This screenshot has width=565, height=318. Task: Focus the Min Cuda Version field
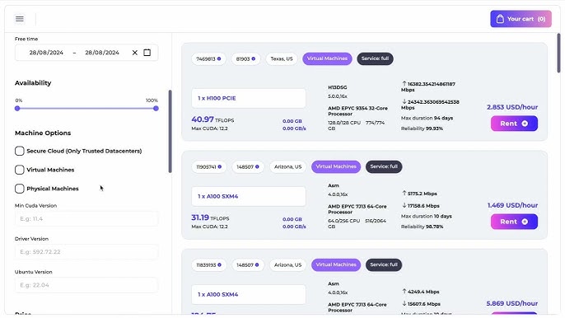pos(86,218)
